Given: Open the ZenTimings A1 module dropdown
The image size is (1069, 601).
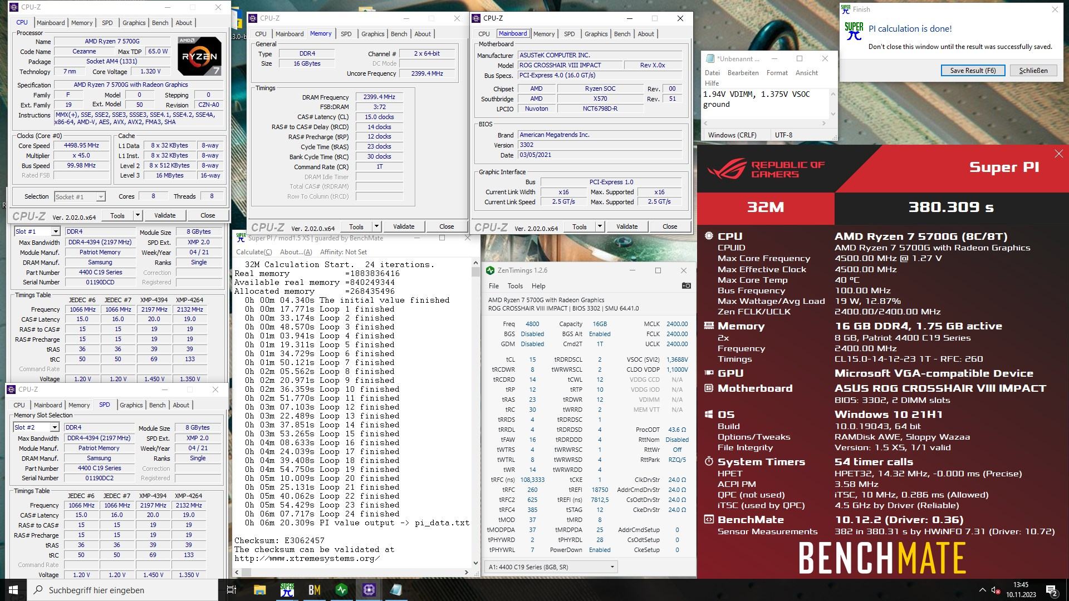Looking at the screenshot, I should [x=612, y=567].
